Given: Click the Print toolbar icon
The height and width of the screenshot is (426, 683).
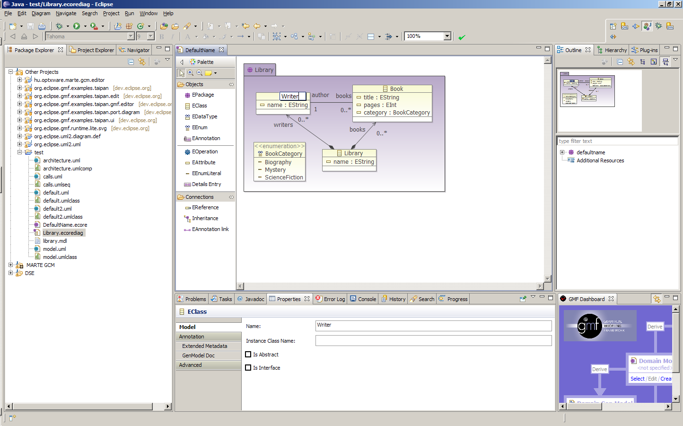Looking at the screenshot, I should 42,26.
